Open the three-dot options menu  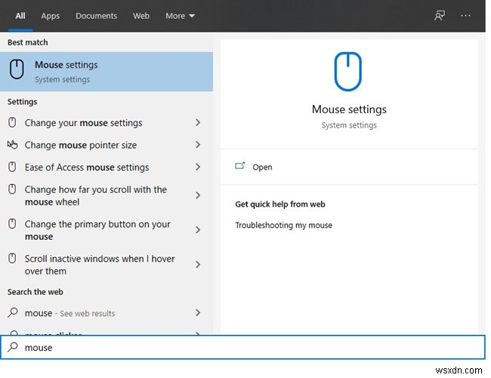[x=466, y=15]
